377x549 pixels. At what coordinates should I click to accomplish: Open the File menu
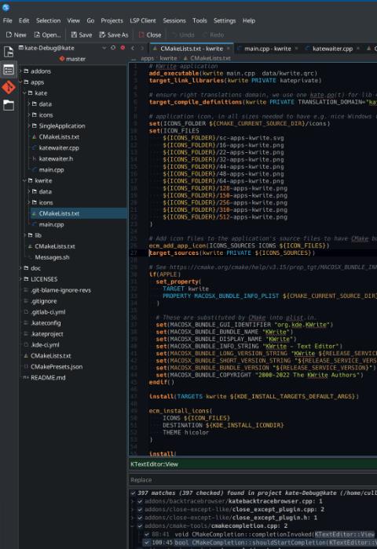[x=7, y=20]
